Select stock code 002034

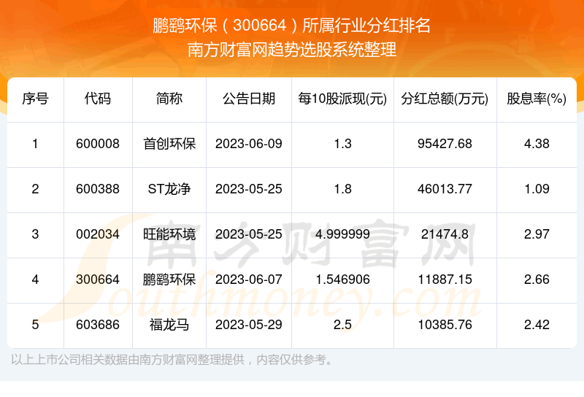98,234
